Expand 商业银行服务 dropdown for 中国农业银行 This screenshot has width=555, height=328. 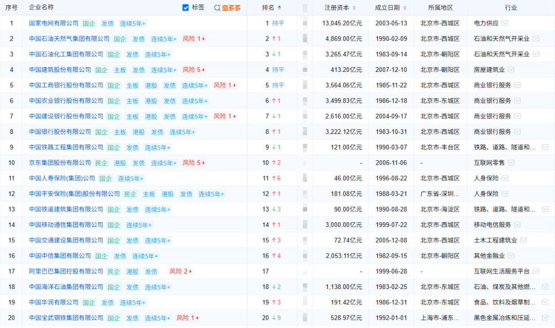(517, 101)
